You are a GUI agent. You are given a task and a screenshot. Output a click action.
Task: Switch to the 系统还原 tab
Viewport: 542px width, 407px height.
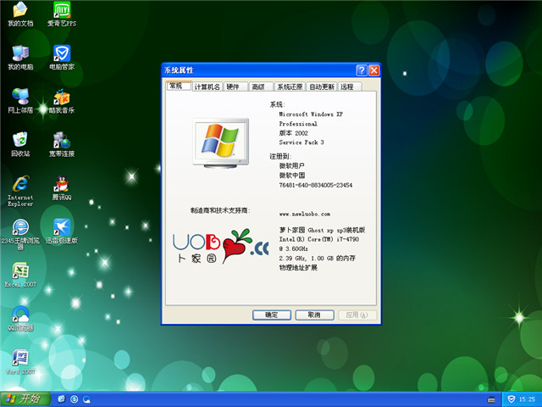click(290, 86)
